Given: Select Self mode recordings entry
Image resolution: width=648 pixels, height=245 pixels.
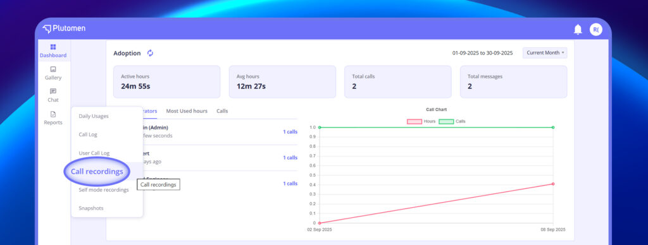Looking at the screenshot, I should (x=103, y=189).
